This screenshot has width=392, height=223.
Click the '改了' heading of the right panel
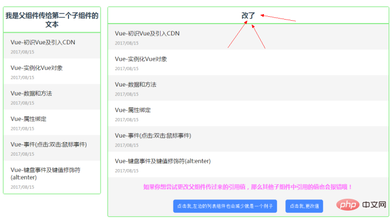click(248, 16)
